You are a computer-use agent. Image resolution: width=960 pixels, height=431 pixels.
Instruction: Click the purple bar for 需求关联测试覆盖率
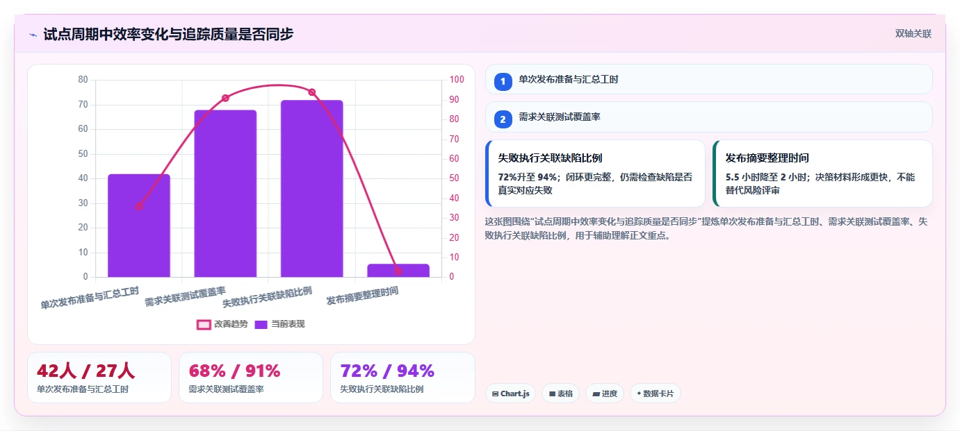coord(225,194)
